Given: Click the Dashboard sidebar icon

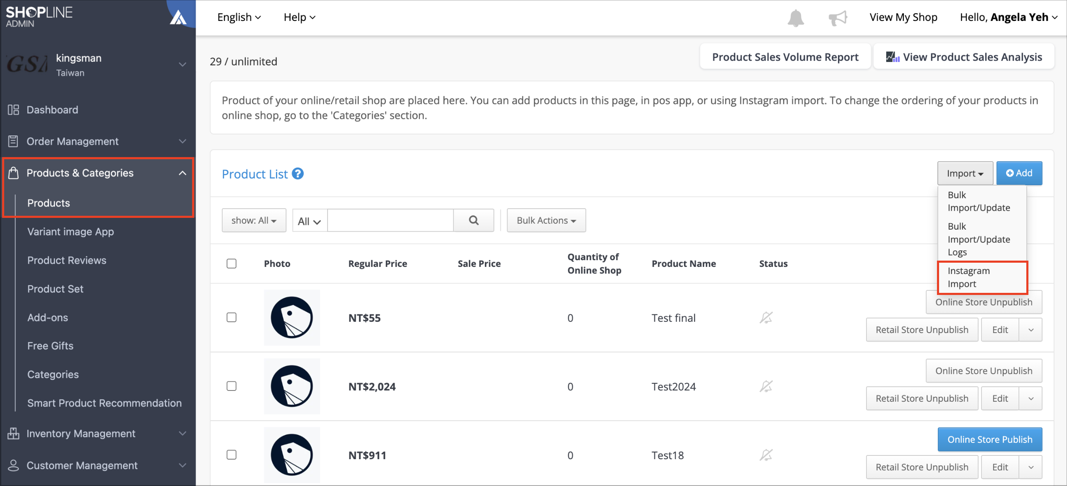Looking at the screenshot, I should [13, 110].
